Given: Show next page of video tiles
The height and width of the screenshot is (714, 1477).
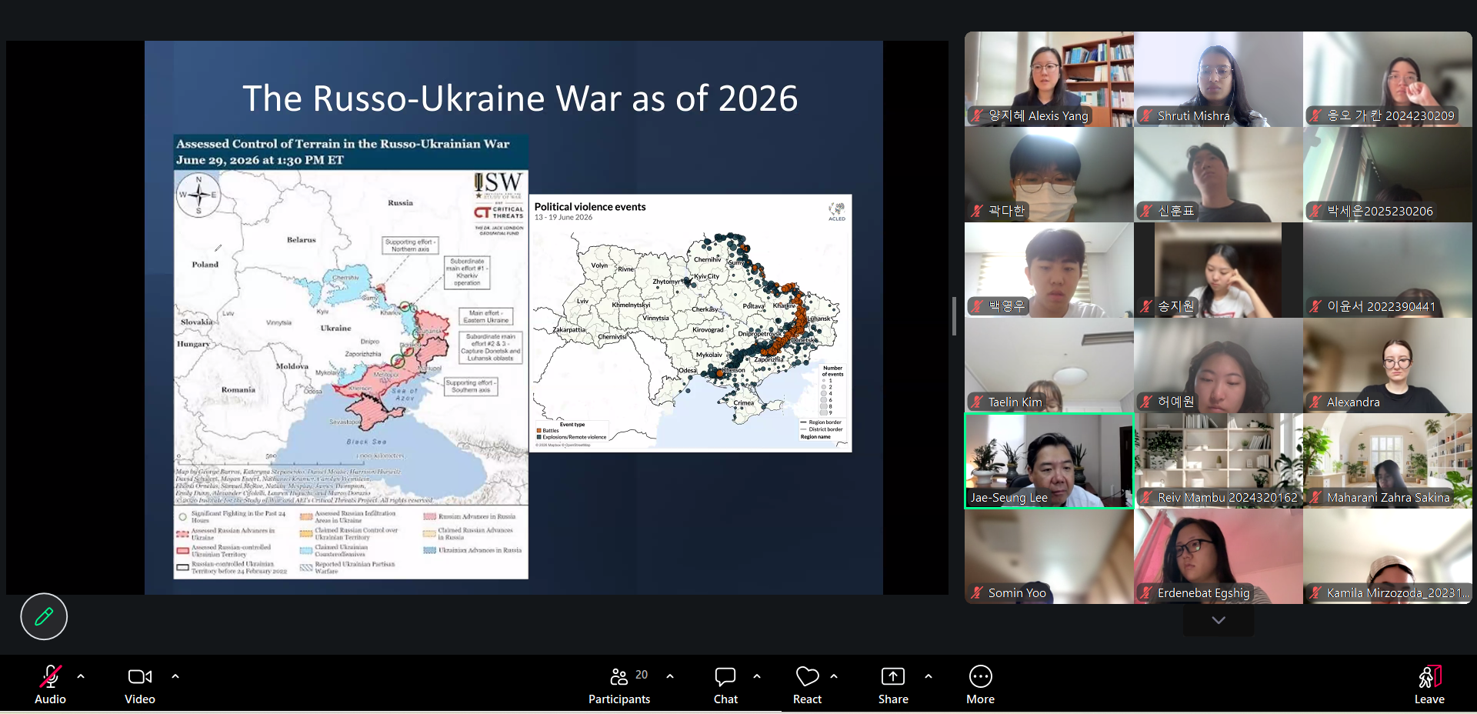Looking at the screenshot, I should (x=1219, y=620).
